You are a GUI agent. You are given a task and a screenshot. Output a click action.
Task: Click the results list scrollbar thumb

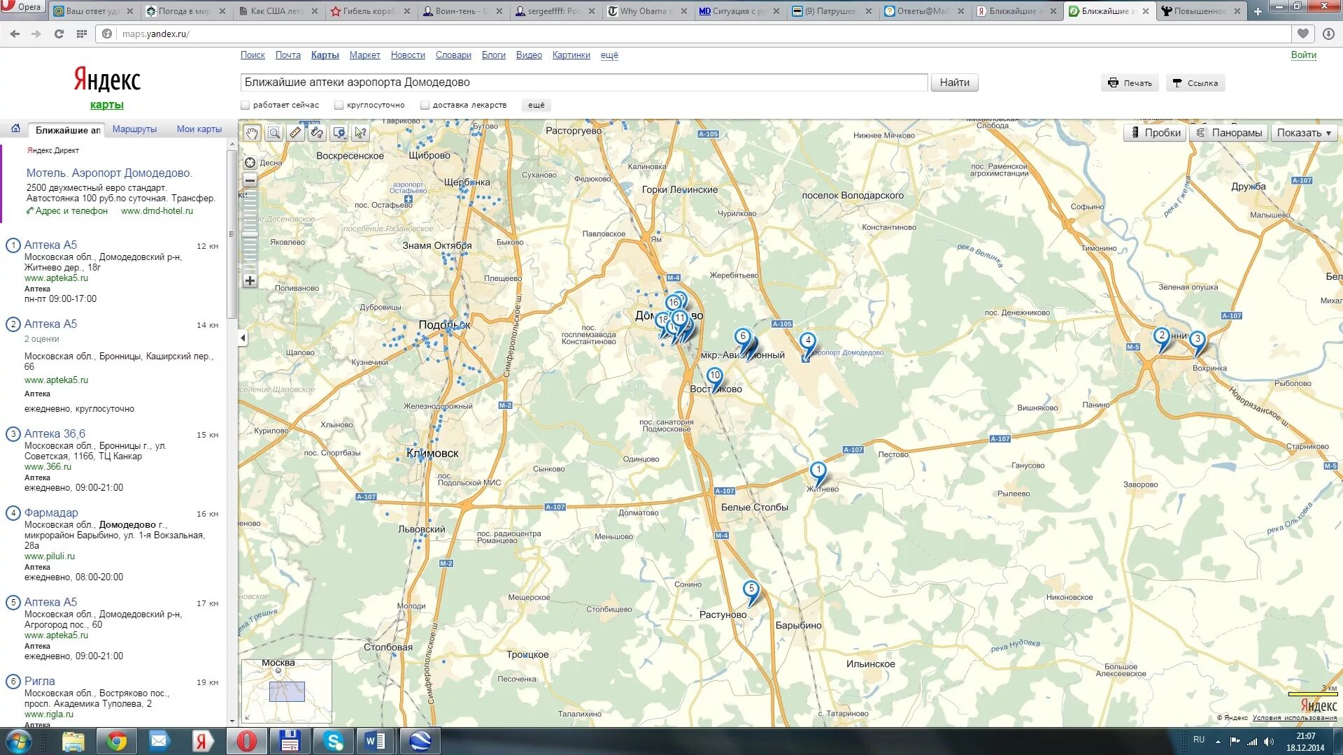pyautogui.click(x=232, y=233)
